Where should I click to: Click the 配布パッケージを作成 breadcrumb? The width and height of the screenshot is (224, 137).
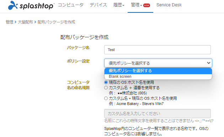(x=56, y=22)
